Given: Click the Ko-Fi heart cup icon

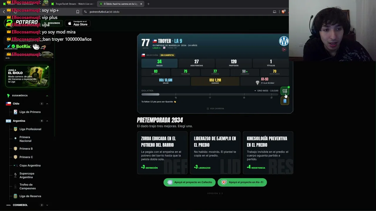Looking at the screenshot, I should (x=224, y=182).
